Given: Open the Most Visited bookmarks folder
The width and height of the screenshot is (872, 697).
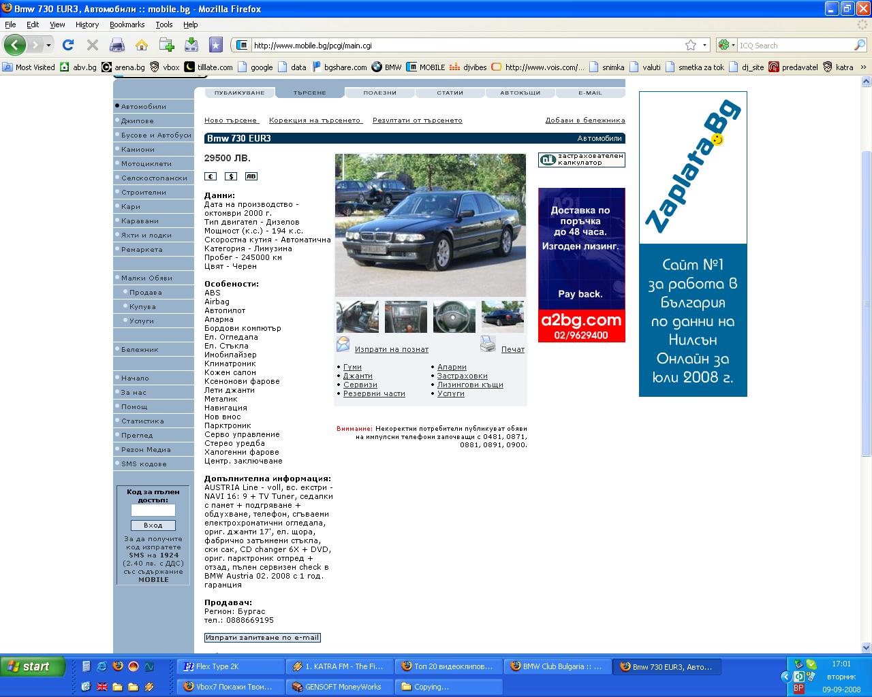Looking at the screenshot, I should [29, 67].
